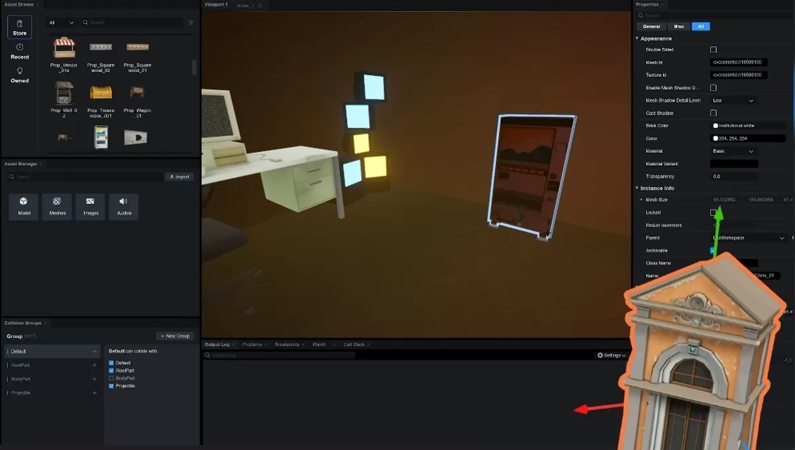Toggle the Cast Shadow checkbox
The width and height of the screenshot is (795, 450).
714,113
